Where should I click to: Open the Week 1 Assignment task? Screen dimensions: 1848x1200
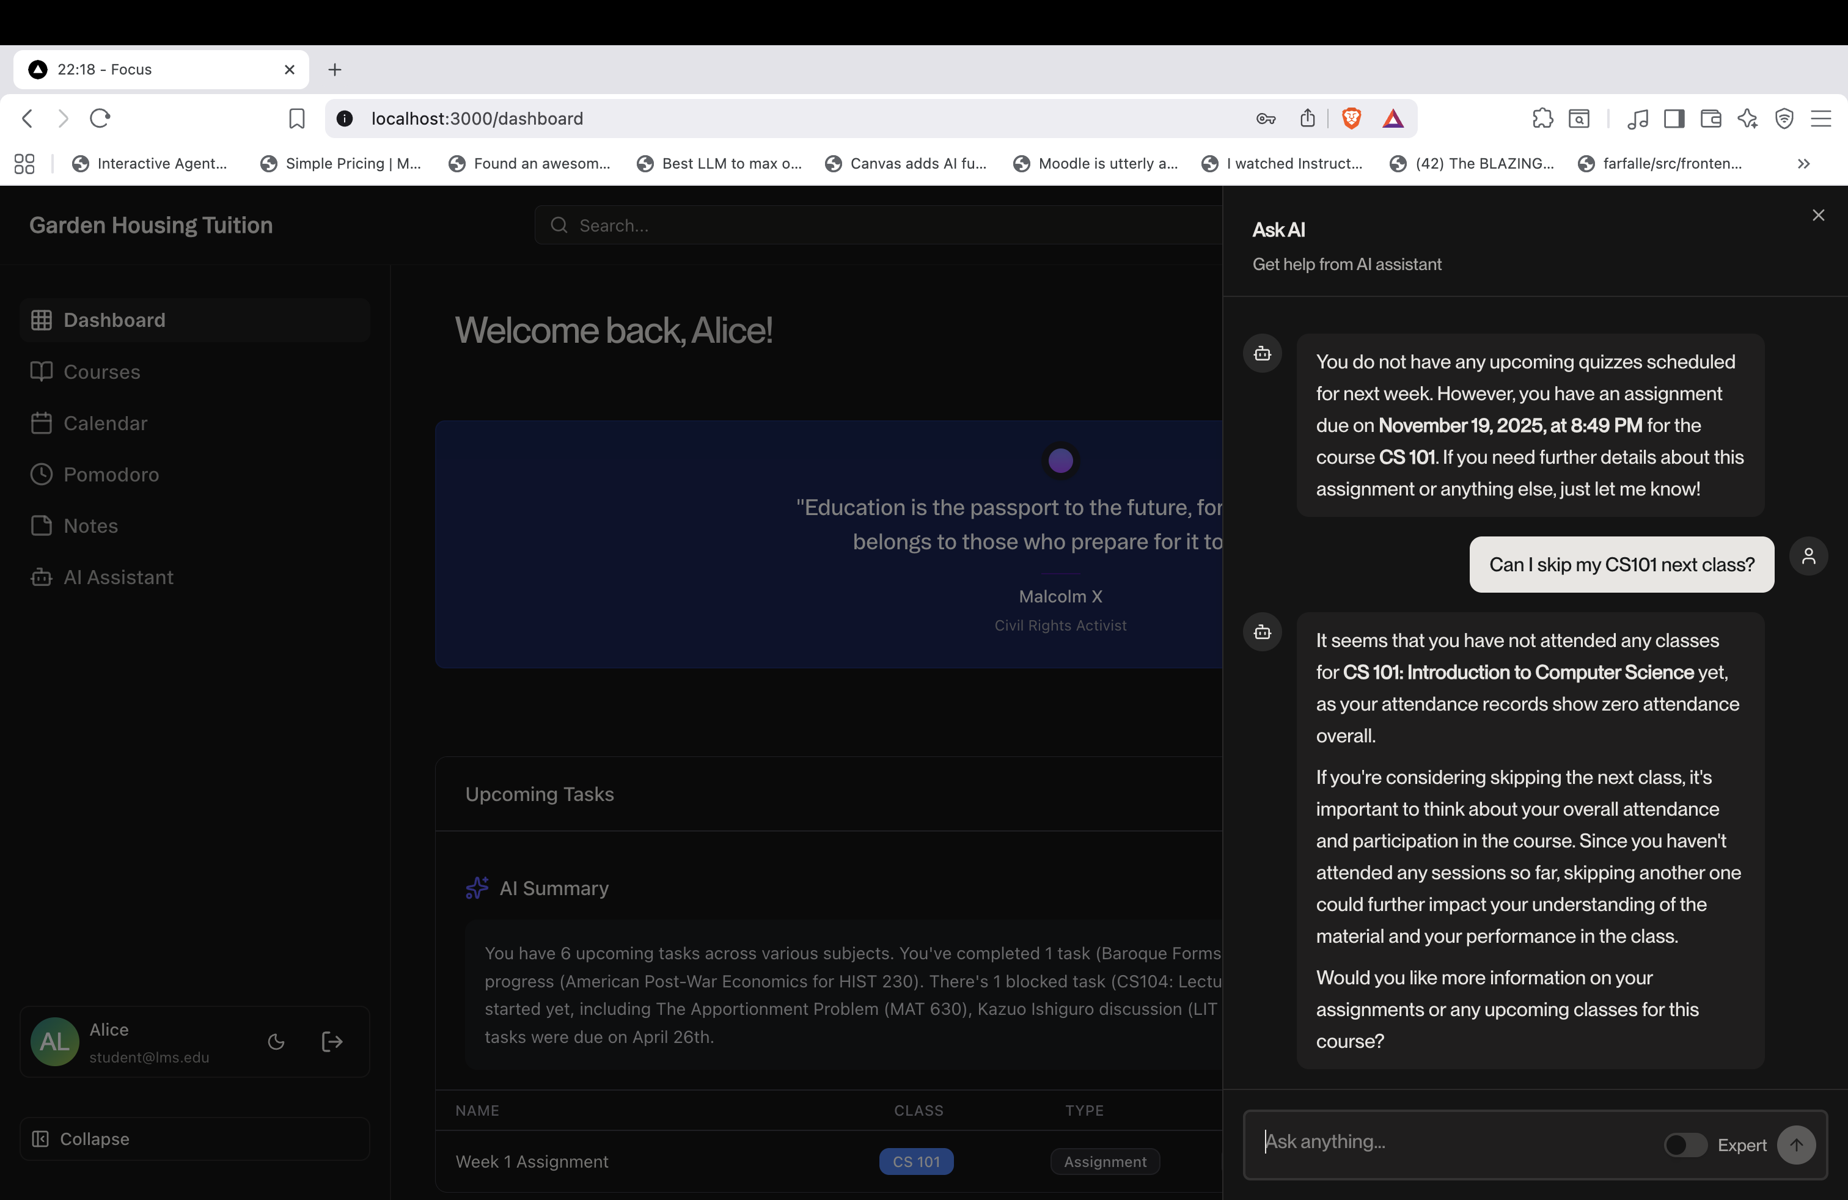coord(532,1162)
